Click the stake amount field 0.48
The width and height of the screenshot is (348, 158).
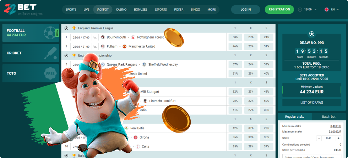(329, 138)
